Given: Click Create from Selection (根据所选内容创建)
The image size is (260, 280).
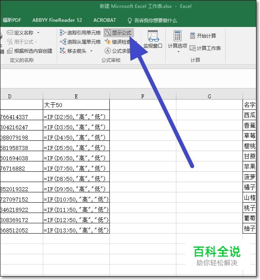Looking at the screenshot, I should (30, 51).
